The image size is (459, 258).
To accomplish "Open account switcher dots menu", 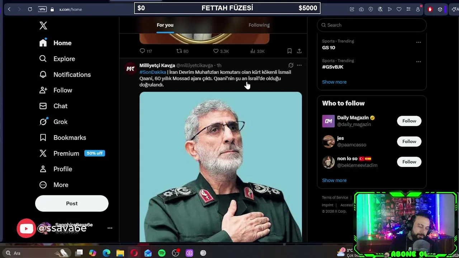I will pyautogui.click(x=110, y=228).
